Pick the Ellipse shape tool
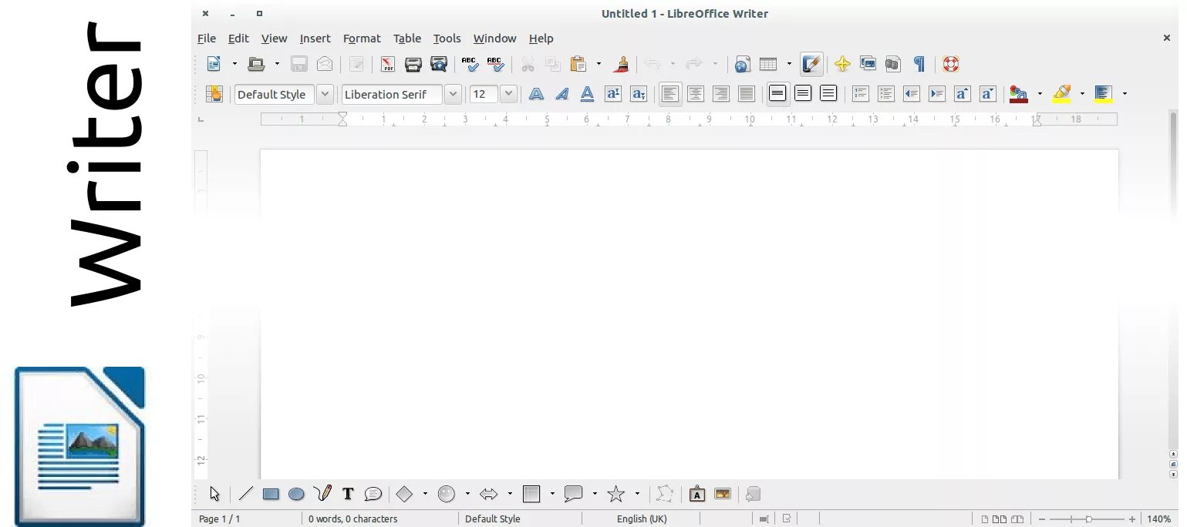The width and height of the screenshot is (1187, 527). [297, 494]
